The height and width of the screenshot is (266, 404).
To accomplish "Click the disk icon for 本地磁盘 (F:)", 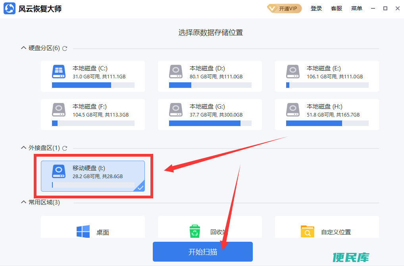I will [59, 110].
